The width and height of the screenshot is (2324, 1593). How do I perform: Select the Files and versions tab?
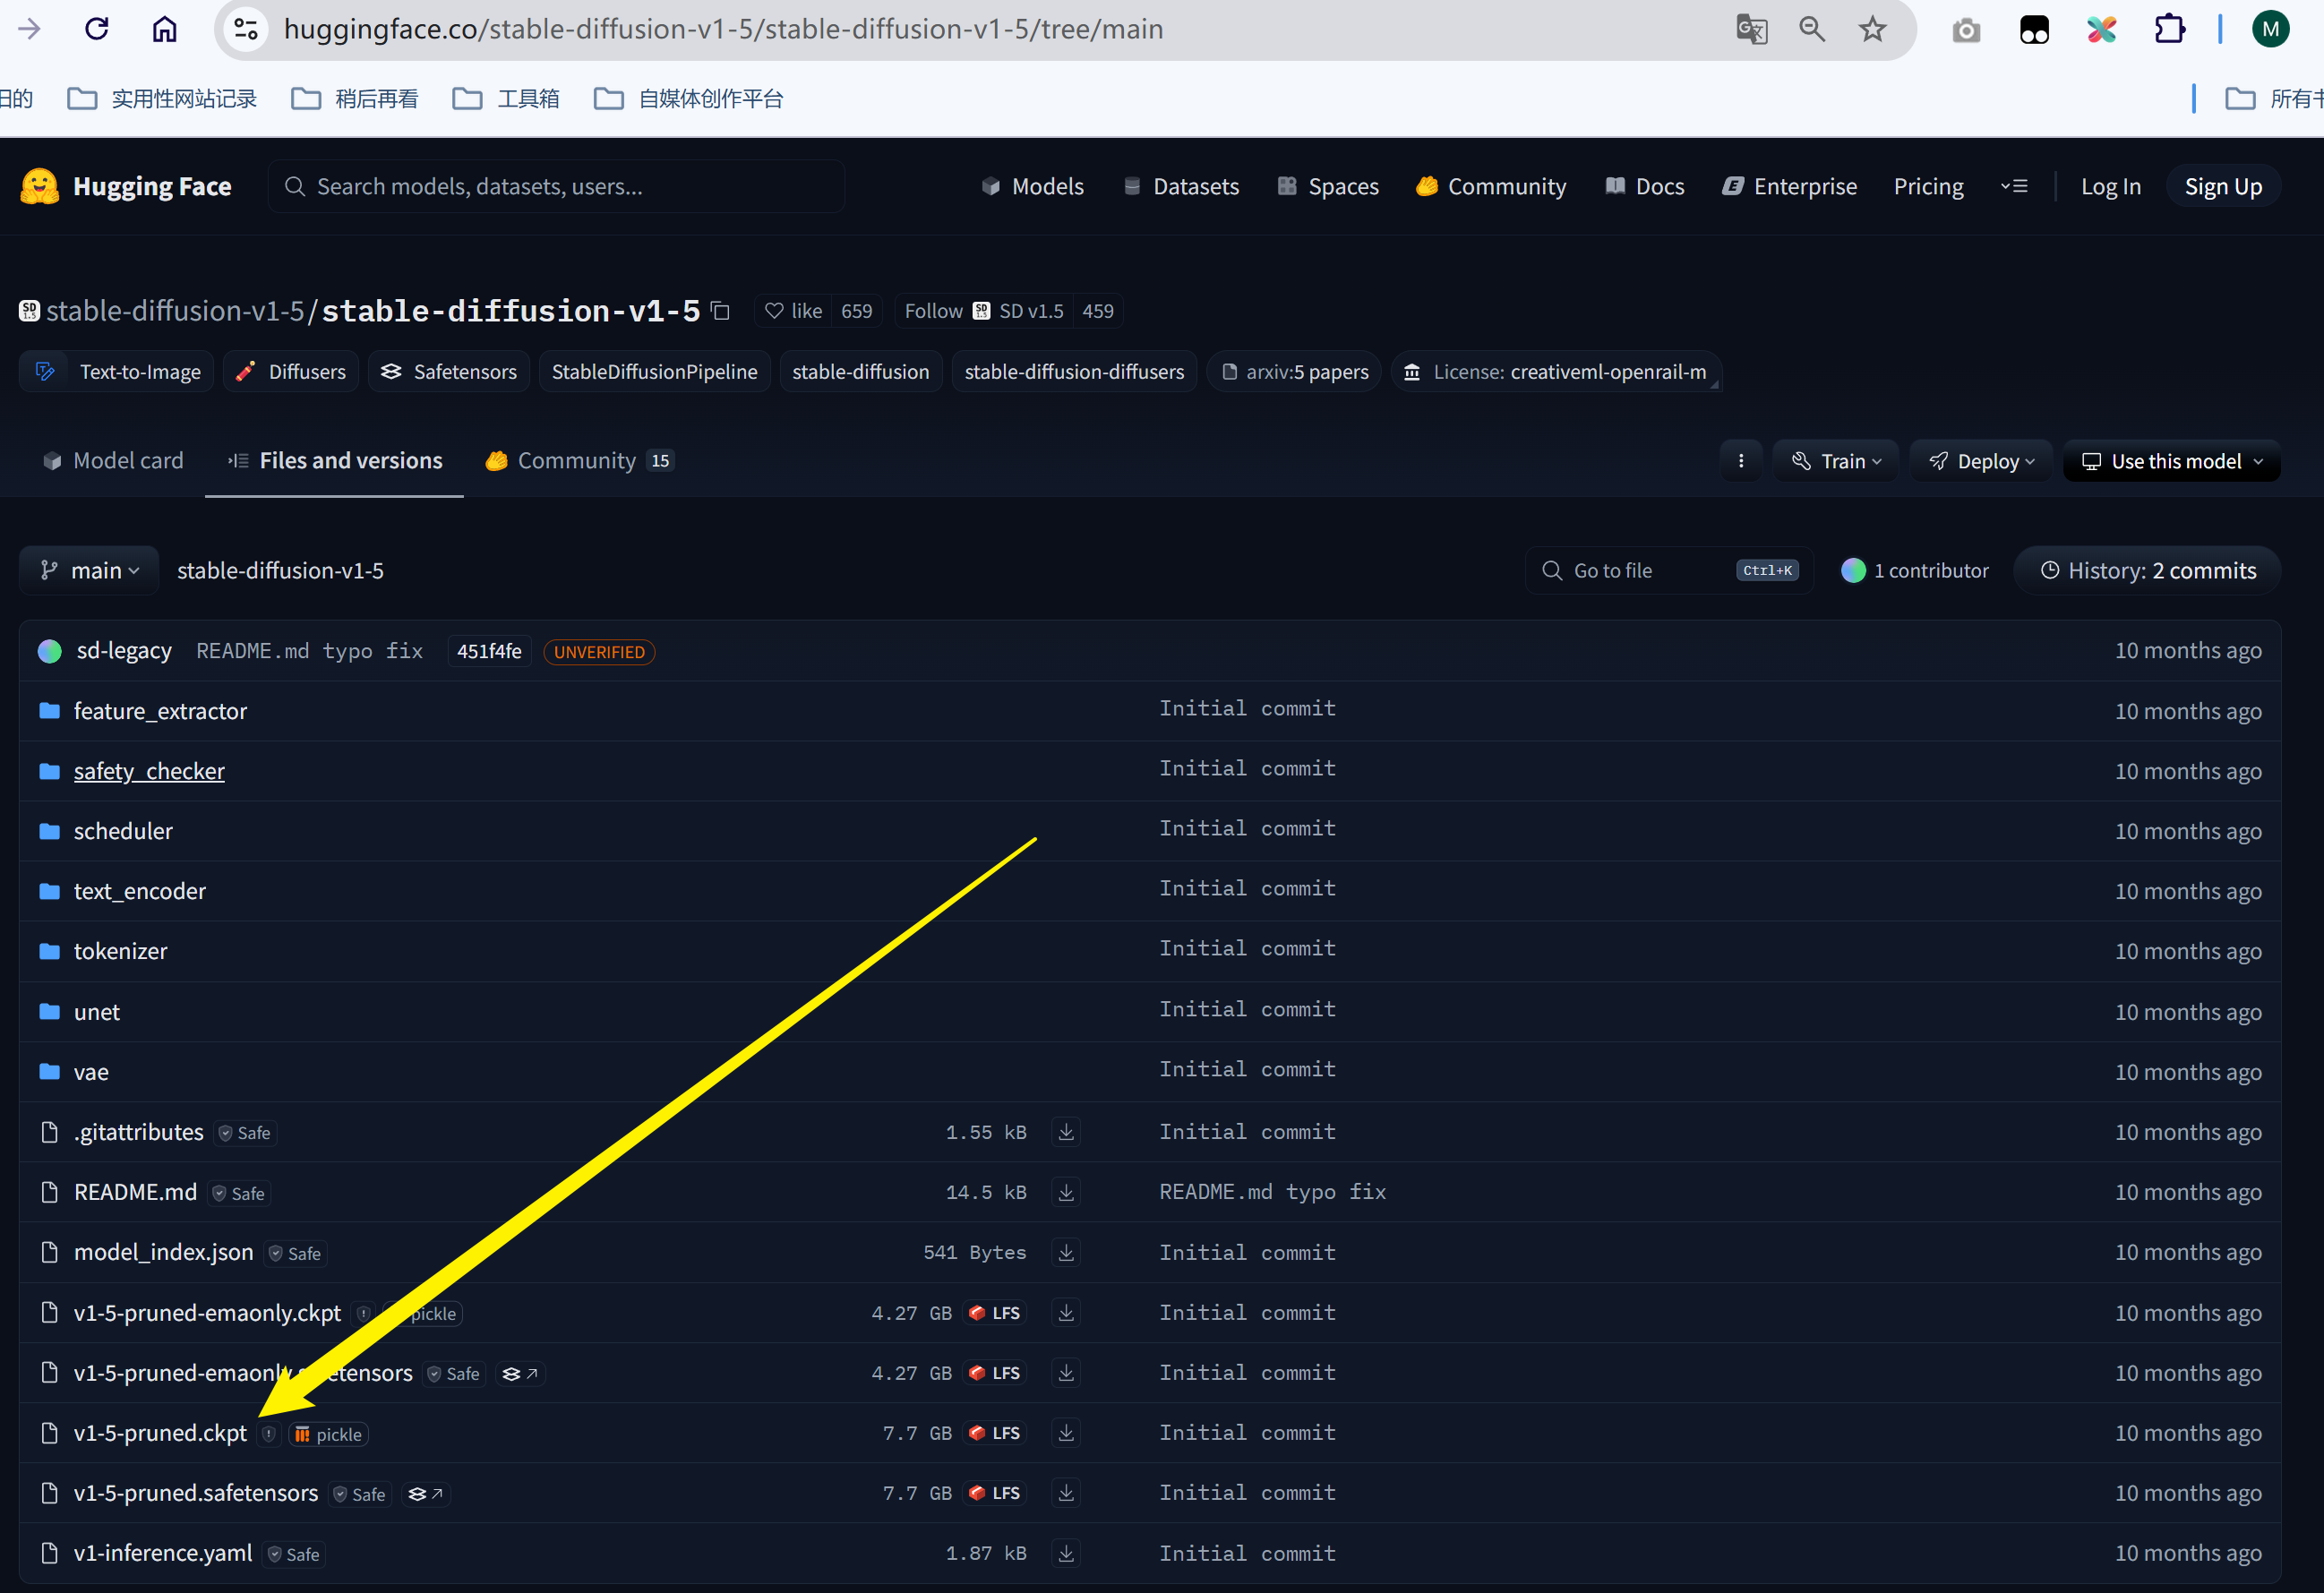335,461
